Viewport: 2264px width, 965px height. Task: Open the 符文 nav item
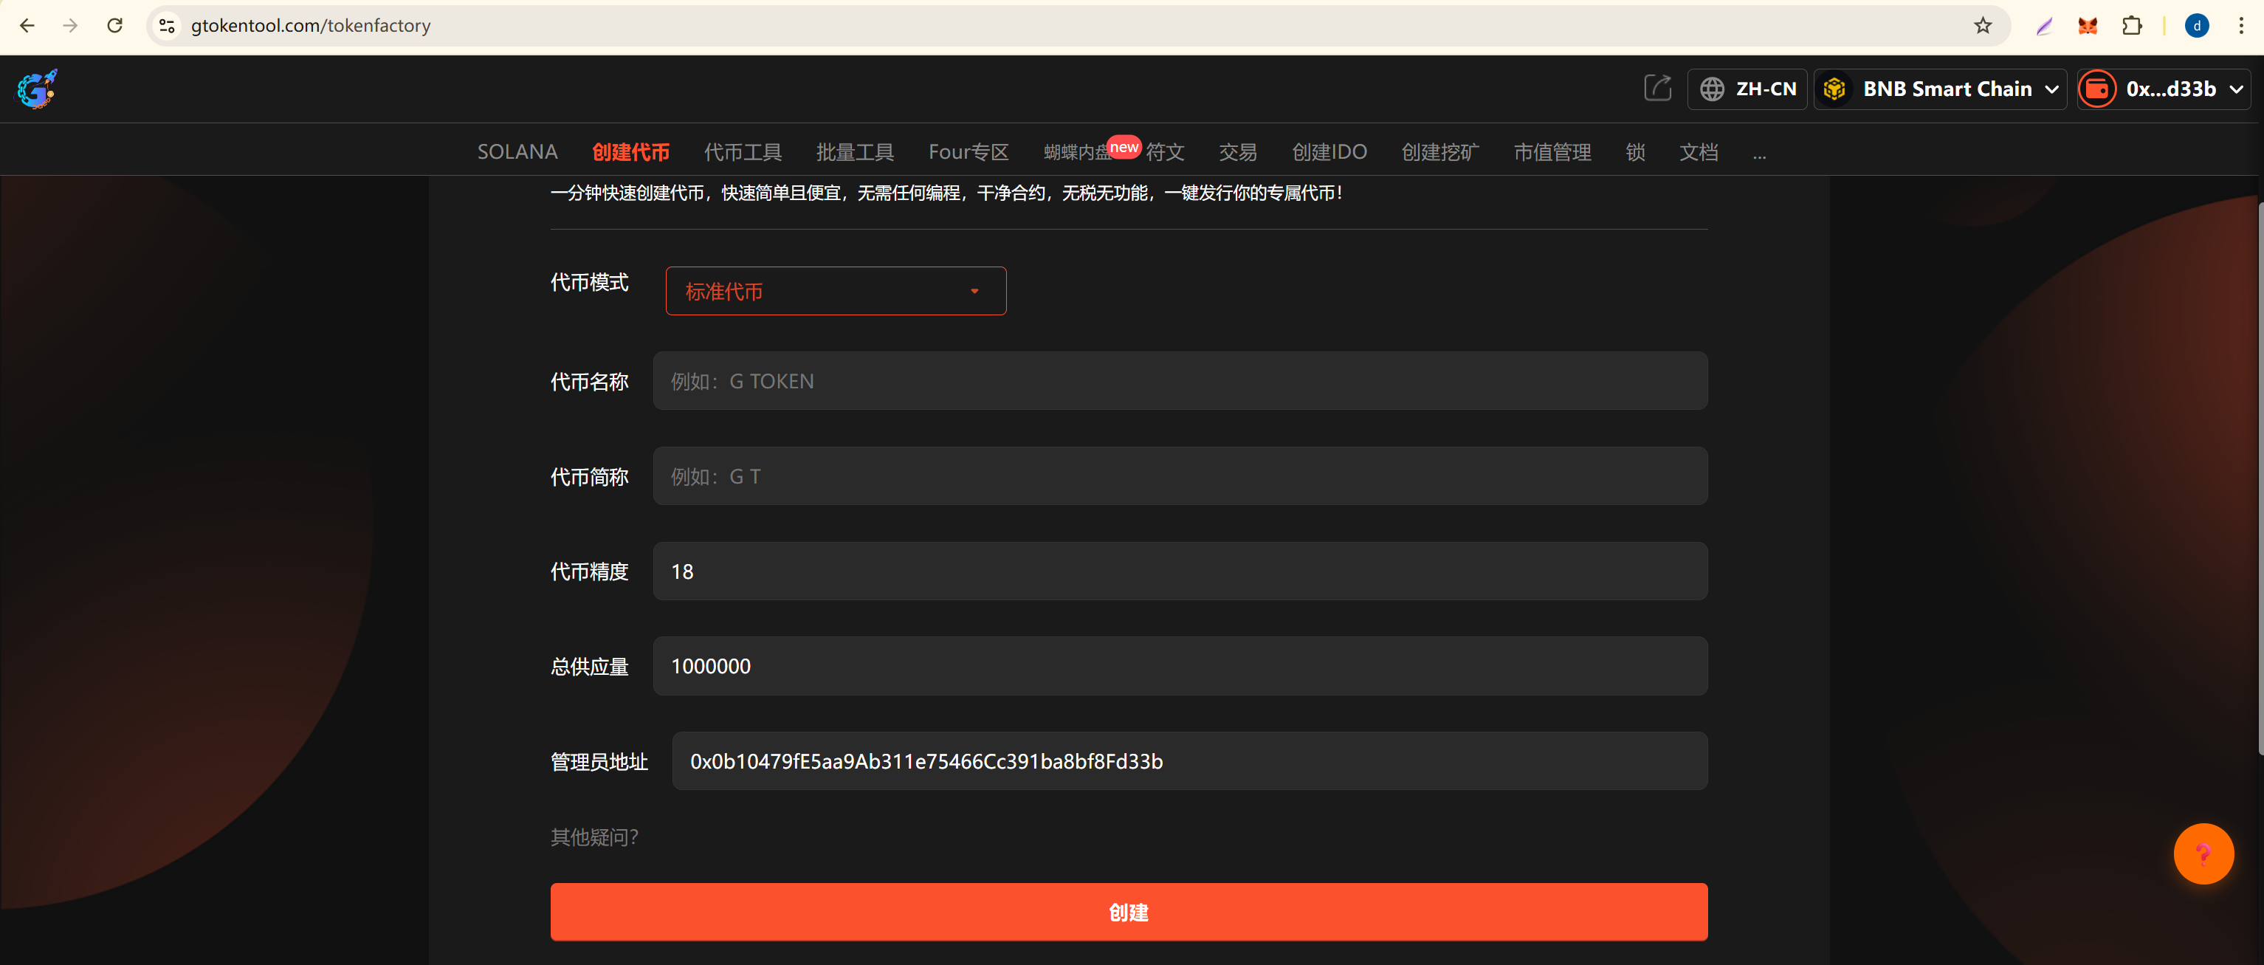click(1166, 152)
